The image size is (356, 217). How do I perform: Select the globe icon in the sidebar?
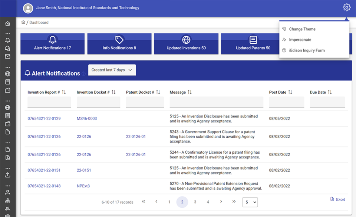[x=7, y=74]
